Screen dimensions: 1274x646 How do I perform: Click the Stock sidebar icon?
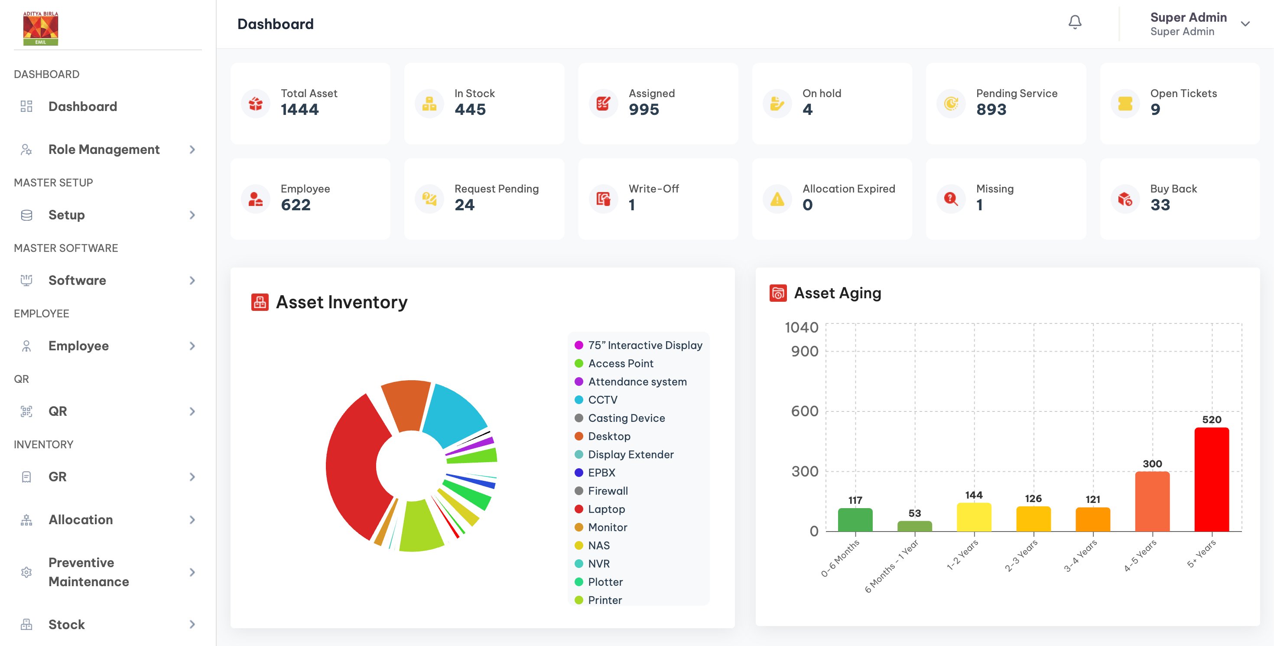26,624
